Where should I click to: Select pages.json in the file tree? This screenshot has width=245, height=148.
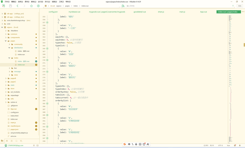point(14,129)
